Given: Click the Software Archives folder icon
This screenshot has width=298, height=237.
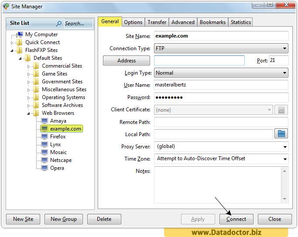Looking at the screenshot, I should (36, 105).
